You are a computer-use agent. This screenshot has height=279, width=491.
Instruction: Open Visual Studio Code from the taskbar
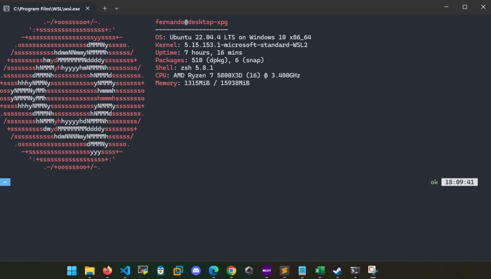click(125, 271)
